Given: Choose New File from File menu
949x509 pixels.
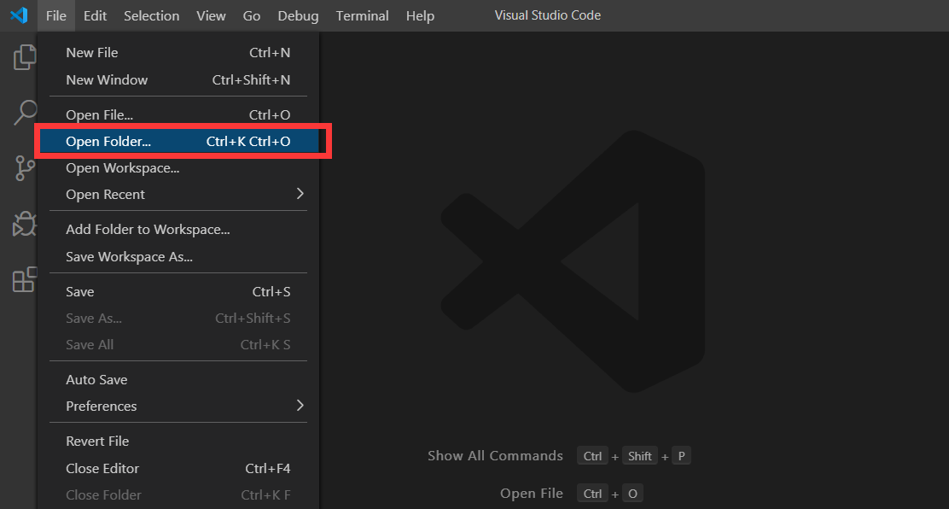Looking at the screenshot, I should pos(178,53).
